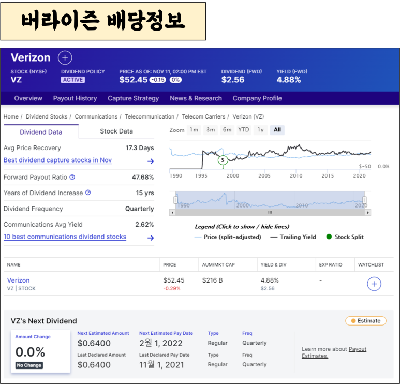The width and height of the screenshot is (400, 384).
Task: Click last declared pay date 11월 1, 2021
Action: click(161, 365)
